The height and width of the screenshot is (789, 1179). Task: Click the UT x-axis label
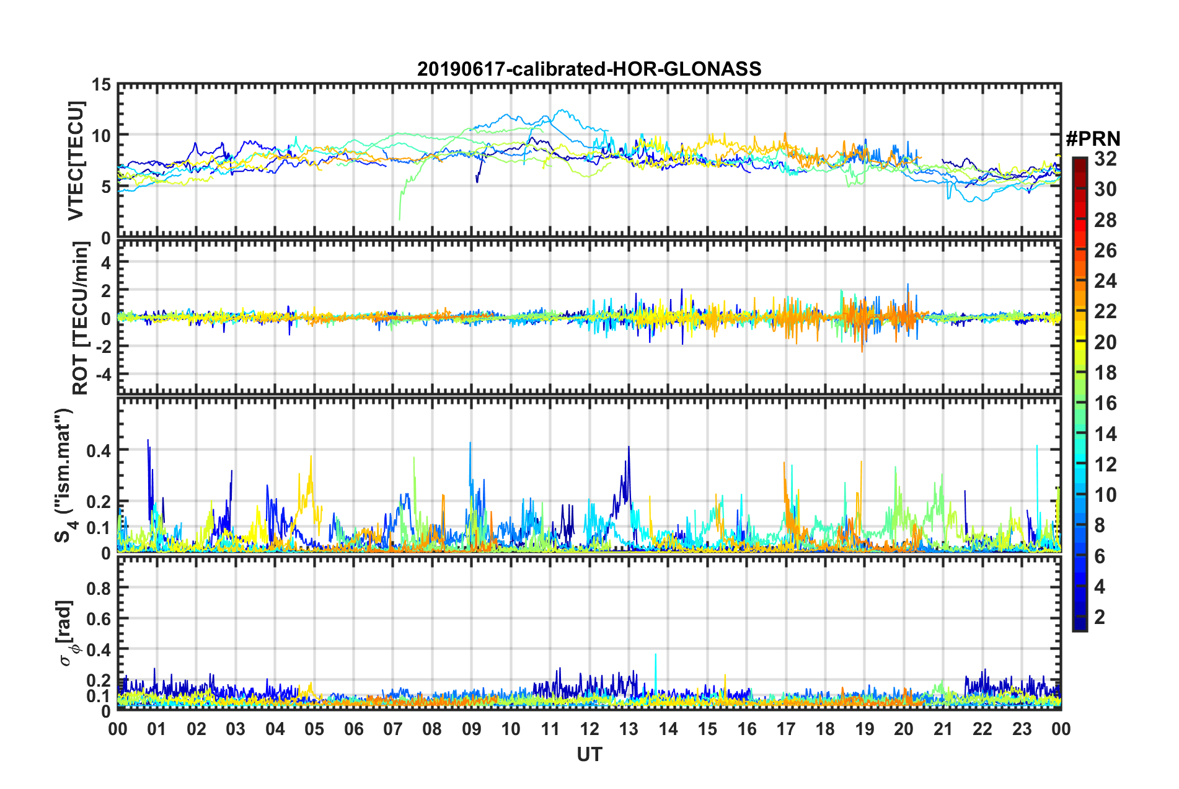[589, 754]
